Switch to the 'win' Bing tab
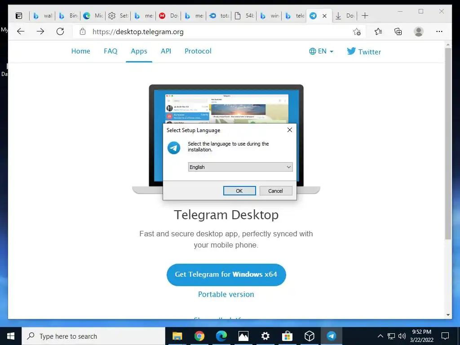This screenshot has width=460, height=345. 270,16
